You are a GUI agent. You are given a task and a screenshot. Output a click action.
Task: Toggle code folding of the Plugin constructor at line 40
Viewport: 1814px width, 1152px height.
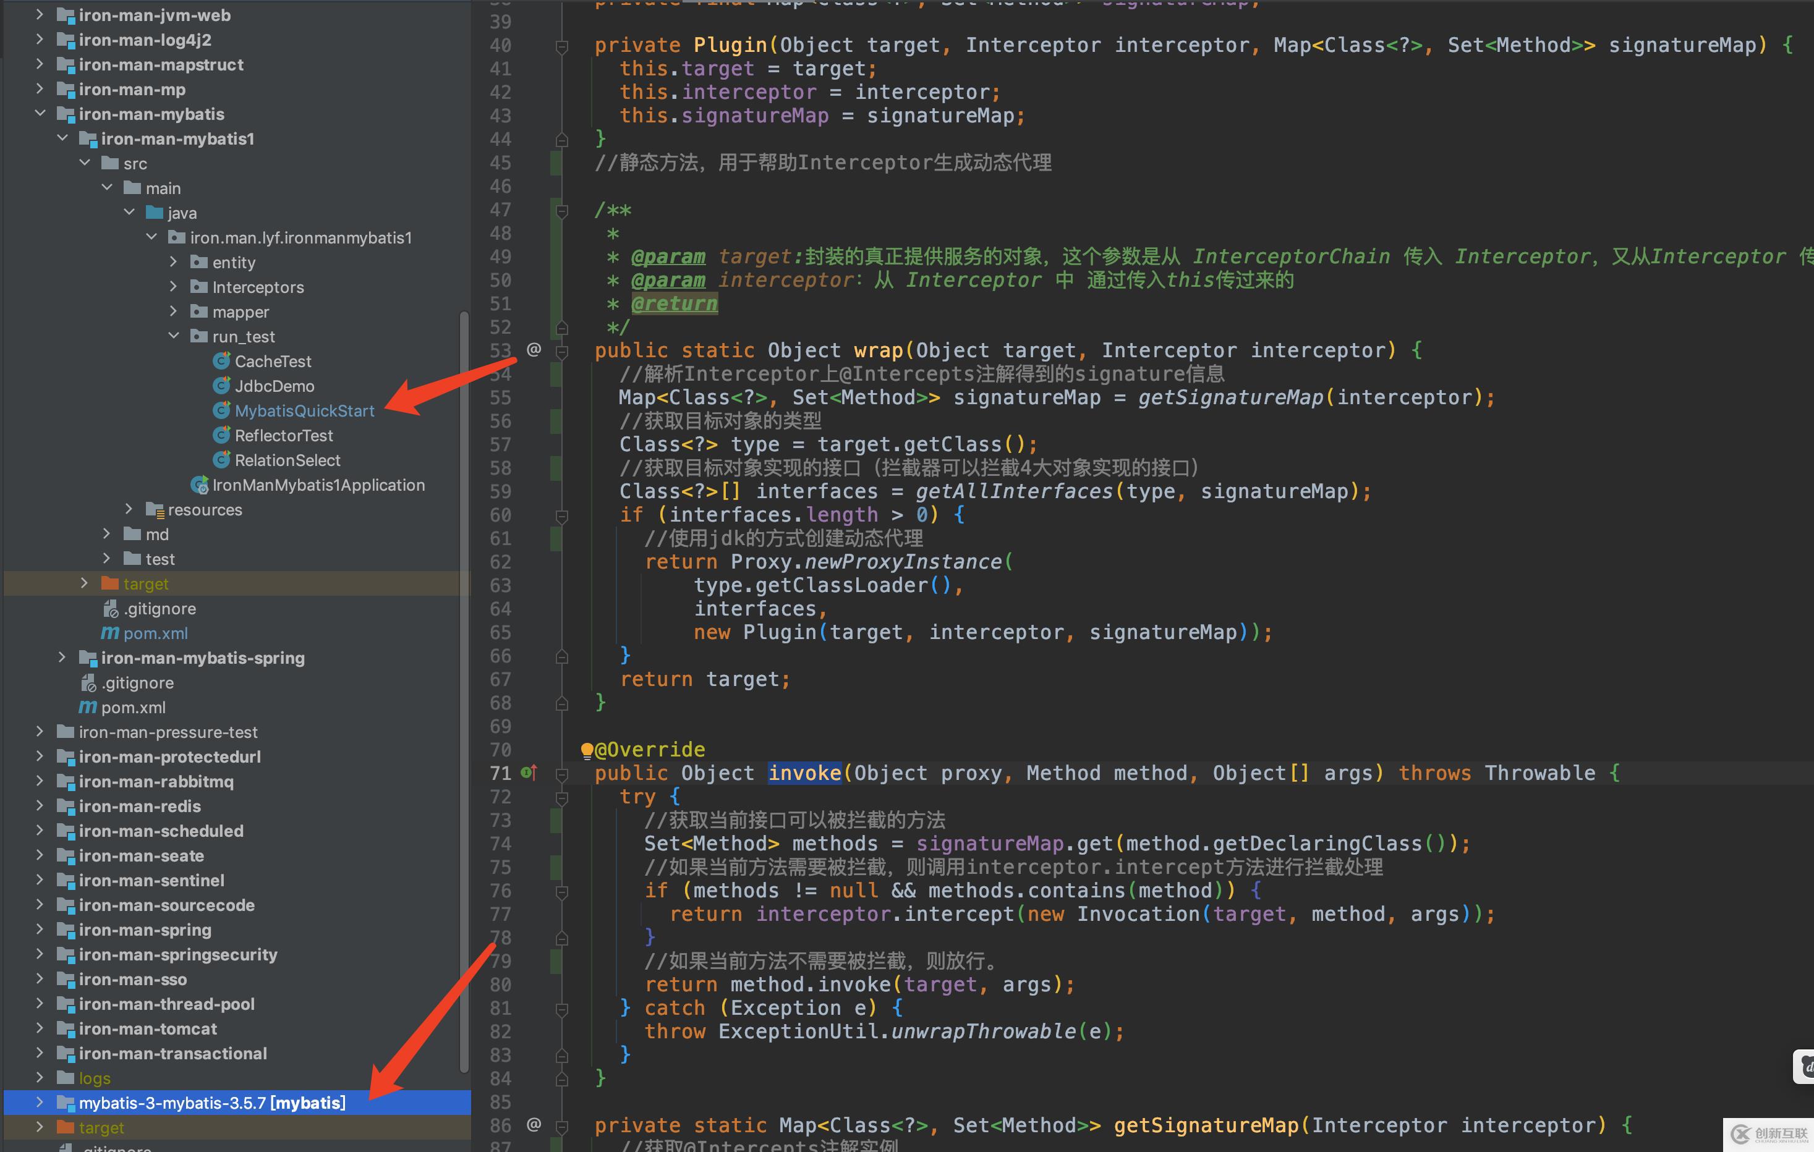pos(562,47)
